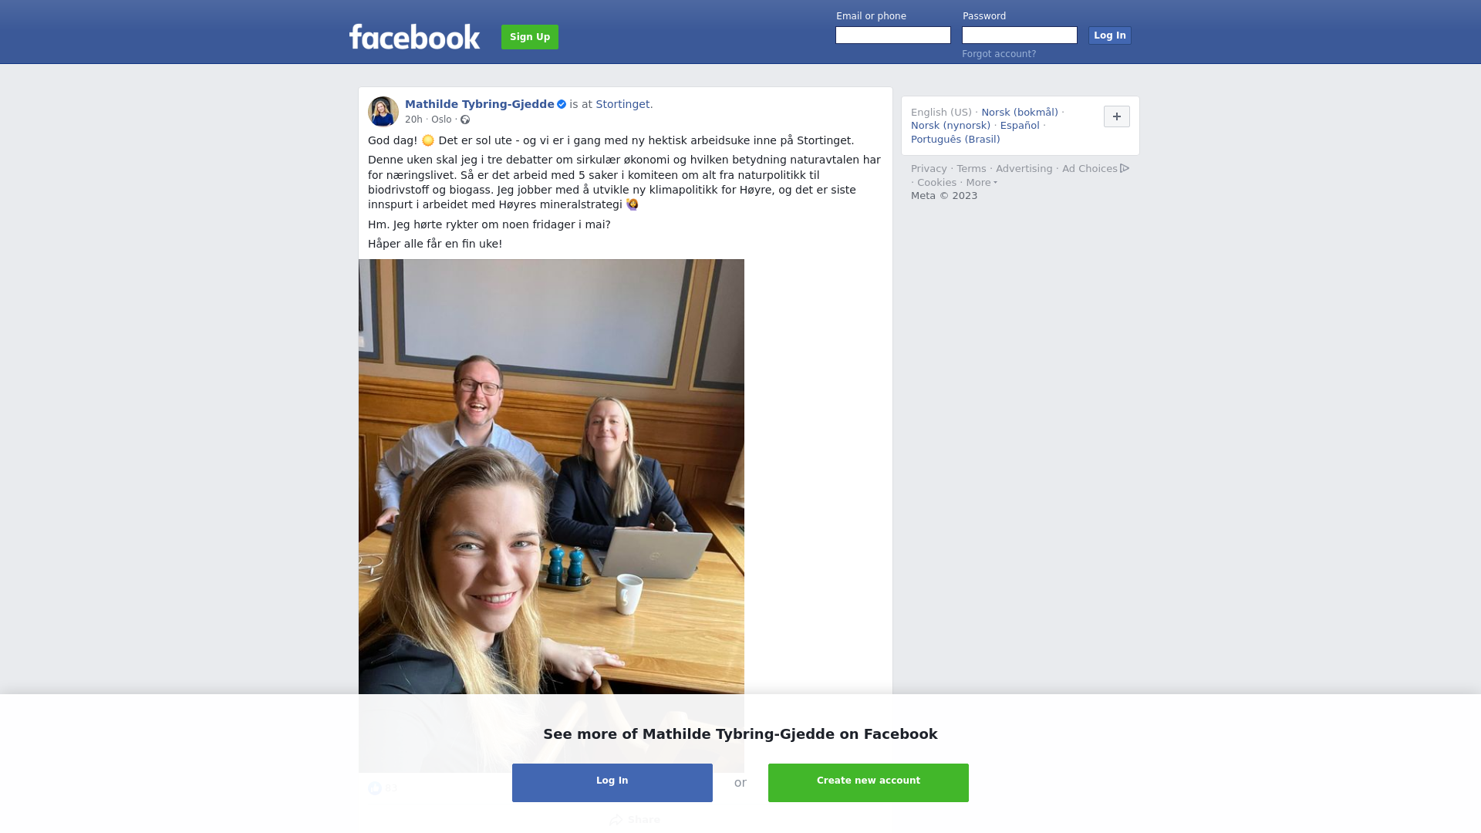Screen dimensions: 1481x833
Task: Click the Ad Choices triangle icon
Action: pyautogui.click(x=1125, y=168)
